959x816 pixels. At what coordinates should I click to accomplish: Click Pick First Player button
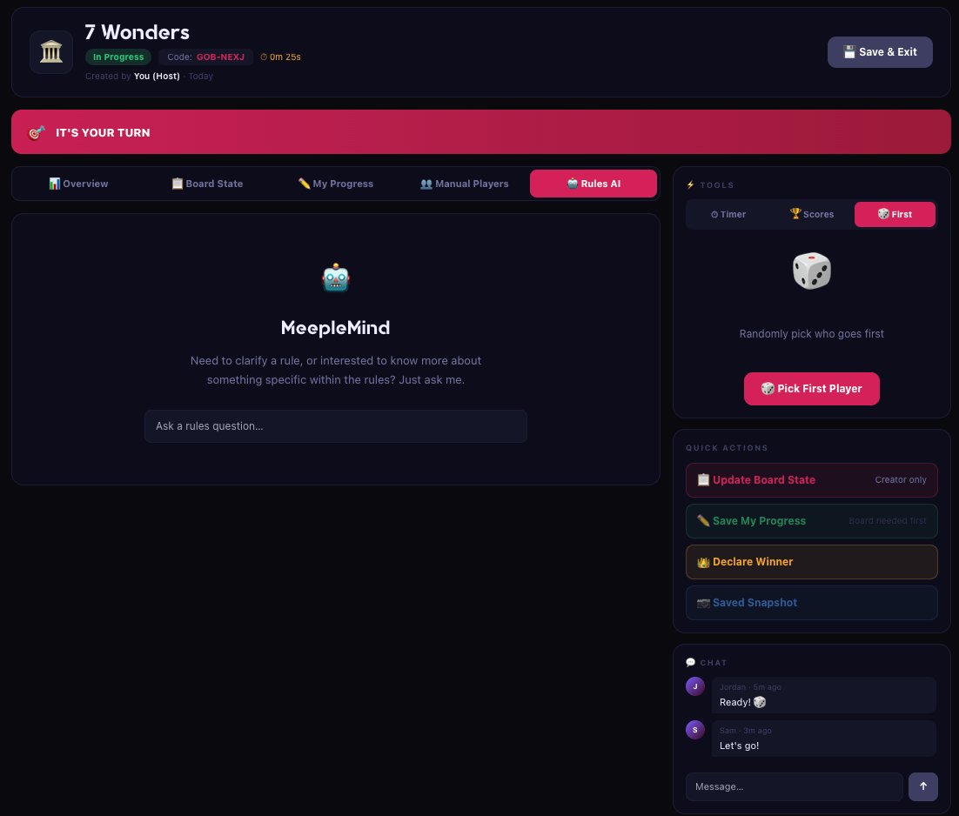tap(812, 389)
